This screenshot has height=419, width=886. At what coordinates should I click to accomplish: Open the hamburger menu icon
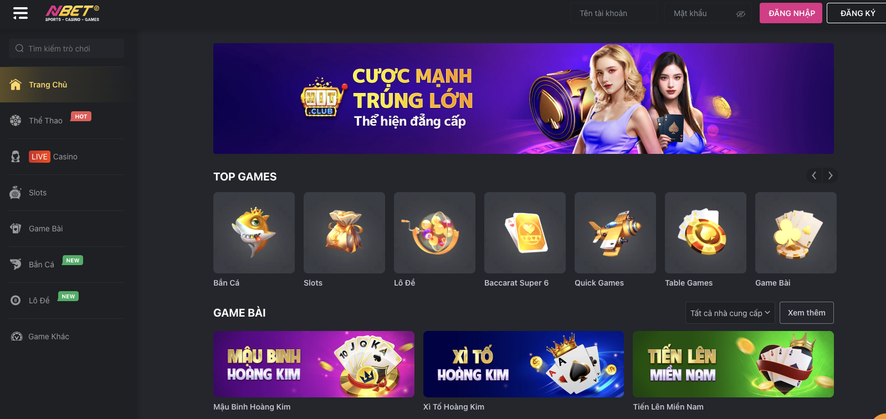[21, 13]
